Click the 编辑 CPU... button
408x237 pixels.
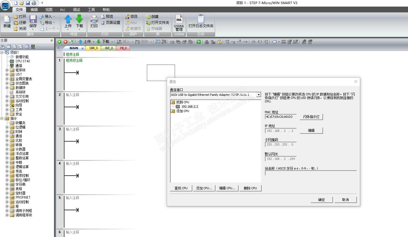[x=227, y=188]
